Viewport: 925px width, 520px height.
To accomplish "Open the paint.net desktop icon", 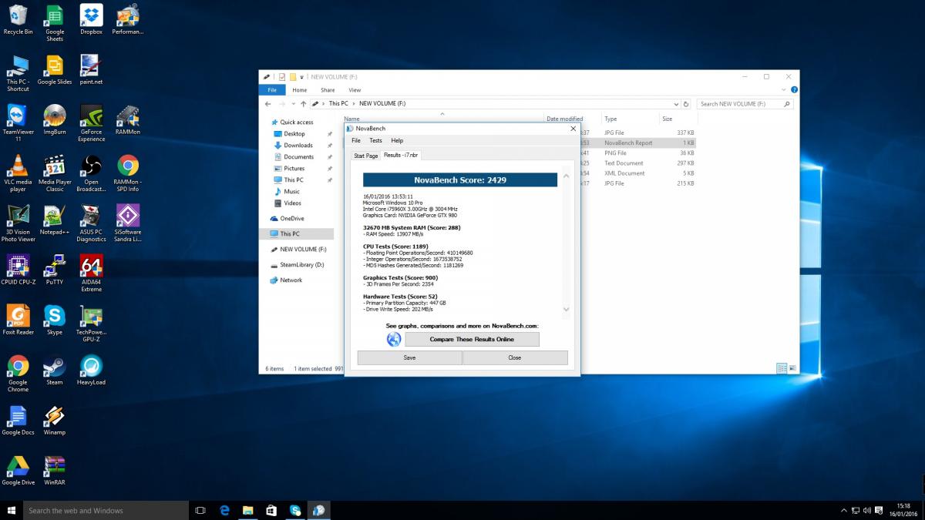I will click(x=91, y=71).
